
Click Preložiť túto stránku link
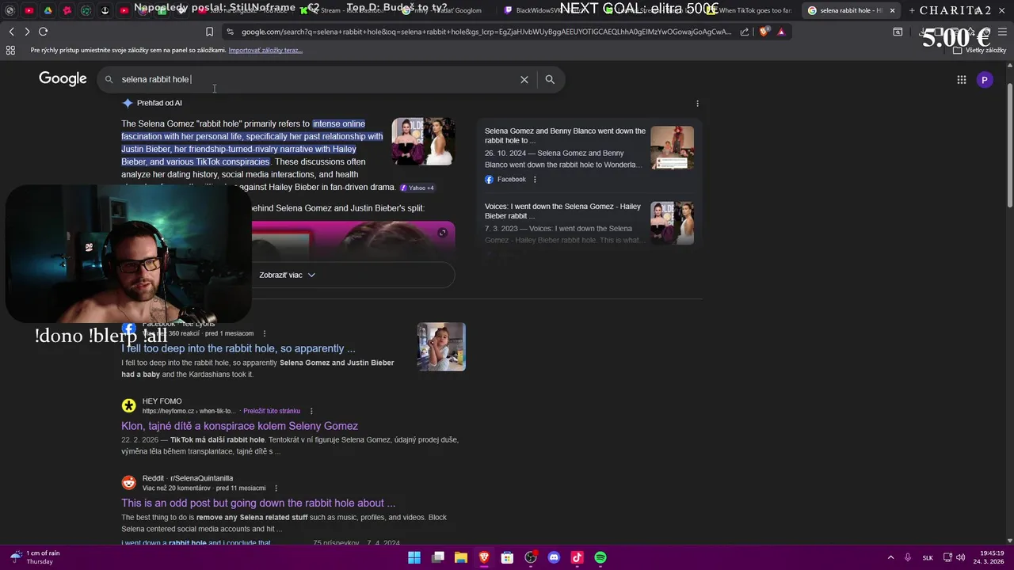272,411
